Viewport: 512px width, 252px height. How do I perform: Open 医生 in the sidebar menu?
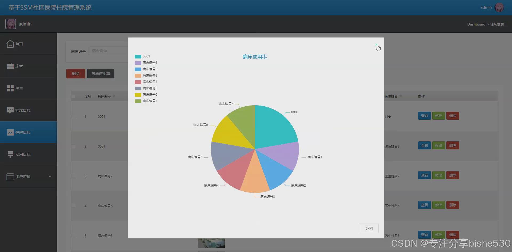tap(29, 88)
